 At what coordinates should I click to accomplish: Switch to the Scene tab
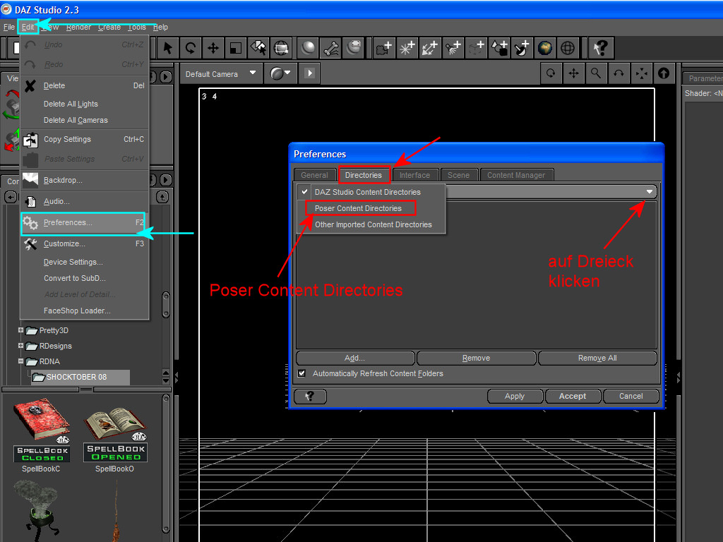pyautogui.click(x=458, y=175)
